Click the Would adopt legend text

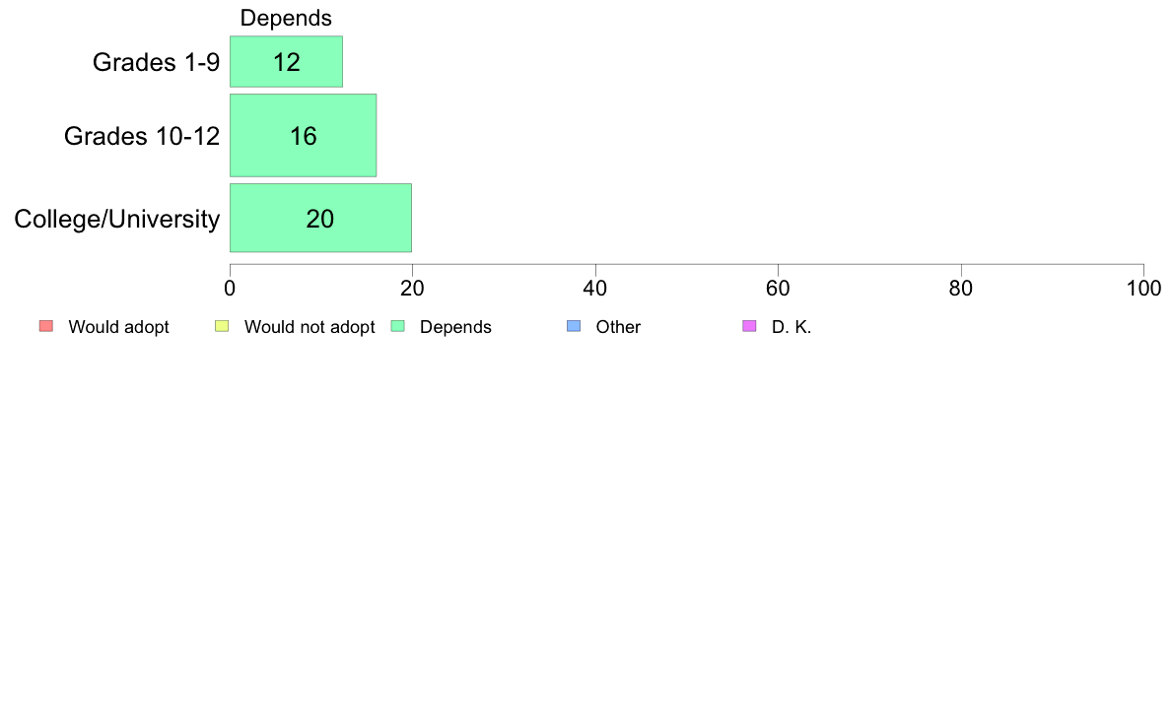click(x=118, y=327)
